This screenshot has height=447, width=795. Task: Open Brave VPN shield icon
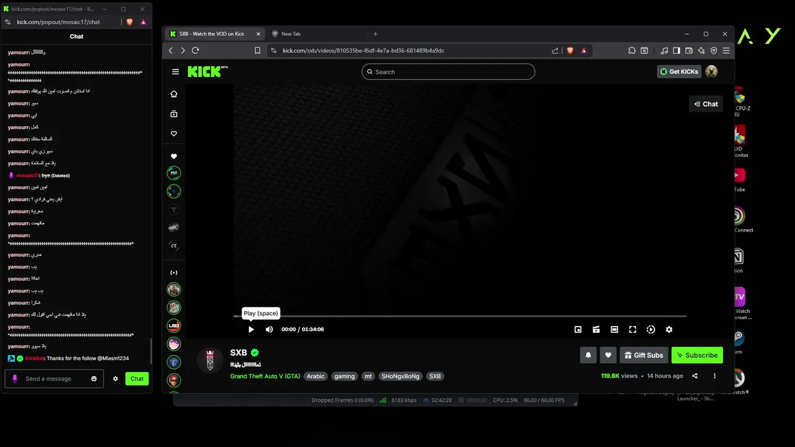tap(714, 50)
